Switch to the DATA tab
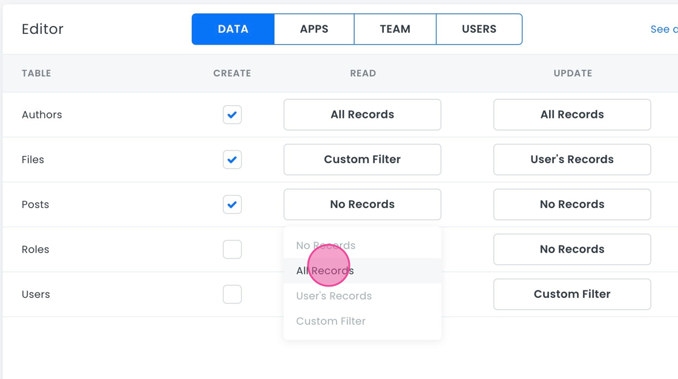The height and width of the screenshot is (379, 678). 233,29
